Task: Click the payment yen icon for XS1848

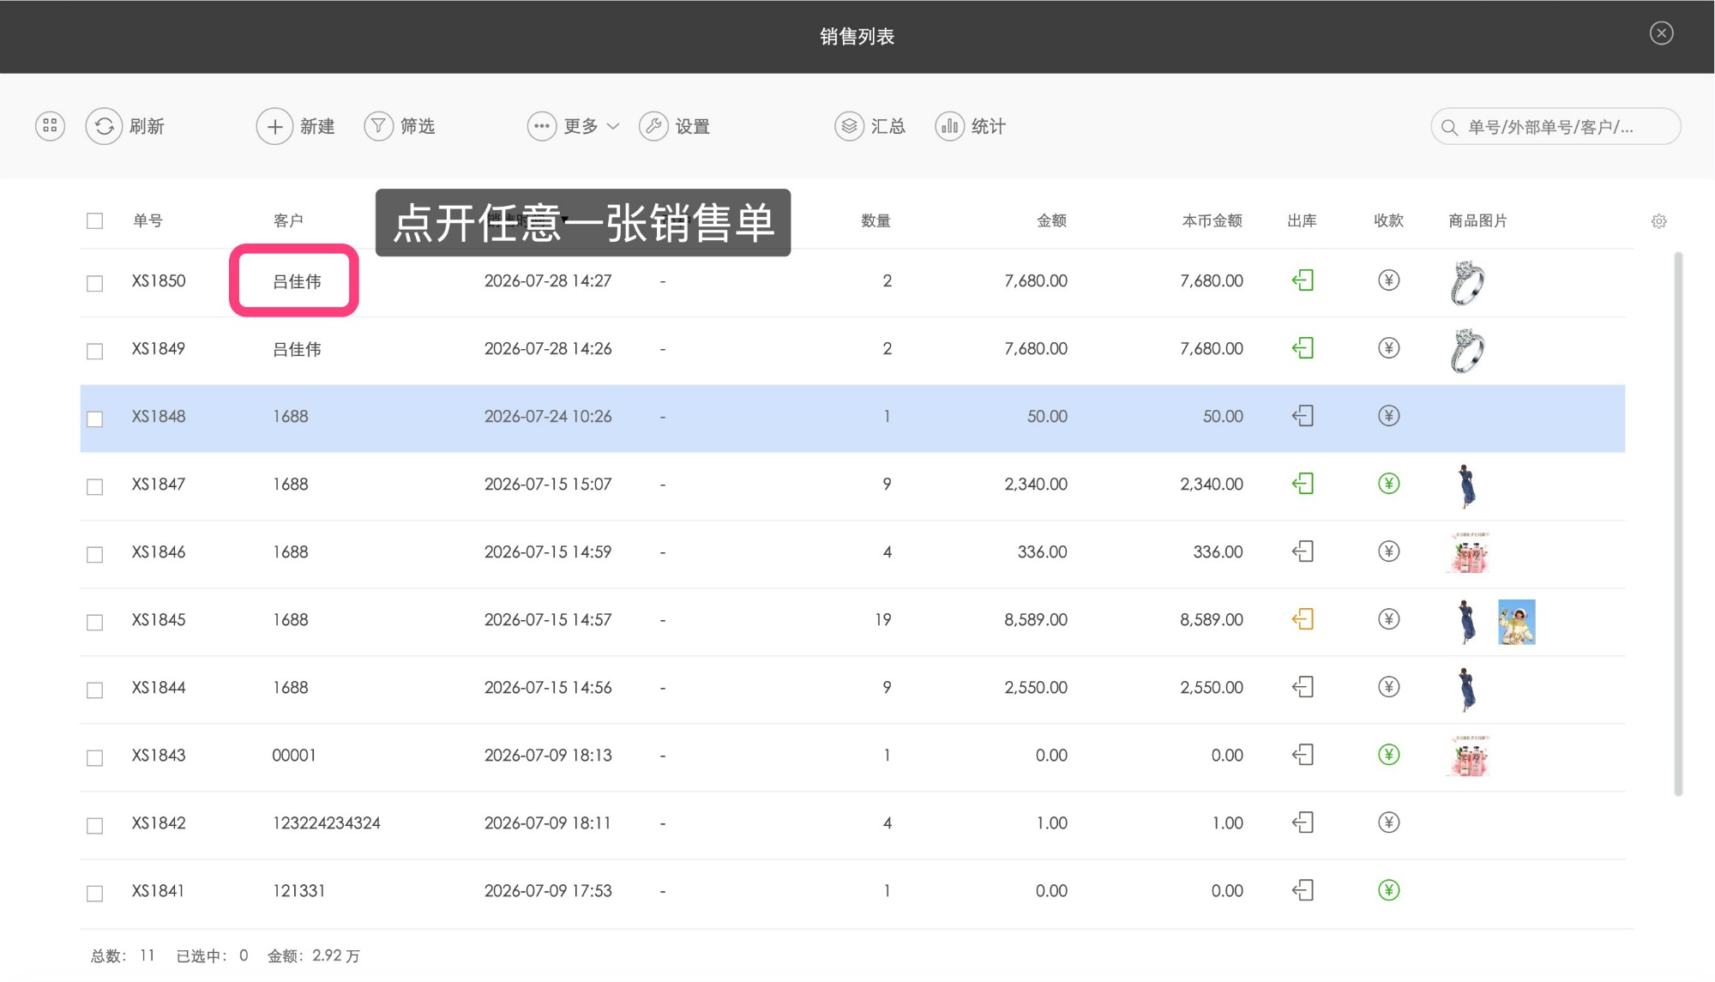Action: (1388, 416)
